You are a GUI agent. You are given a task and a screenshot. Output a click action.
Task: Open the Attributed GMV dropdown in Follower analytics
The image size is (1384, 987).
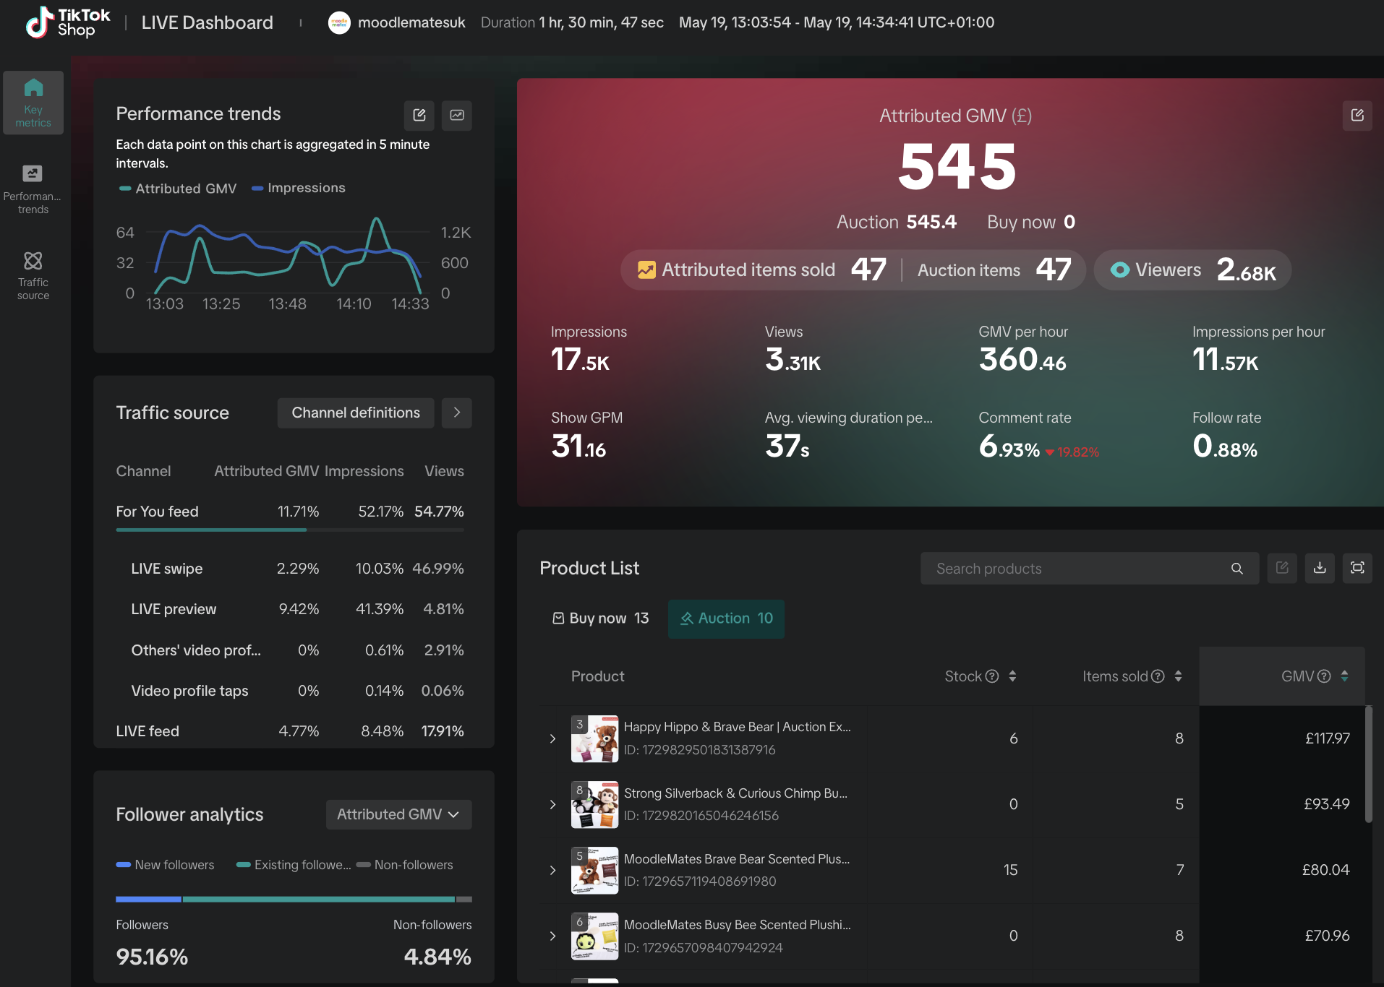[x=399, y=814]
